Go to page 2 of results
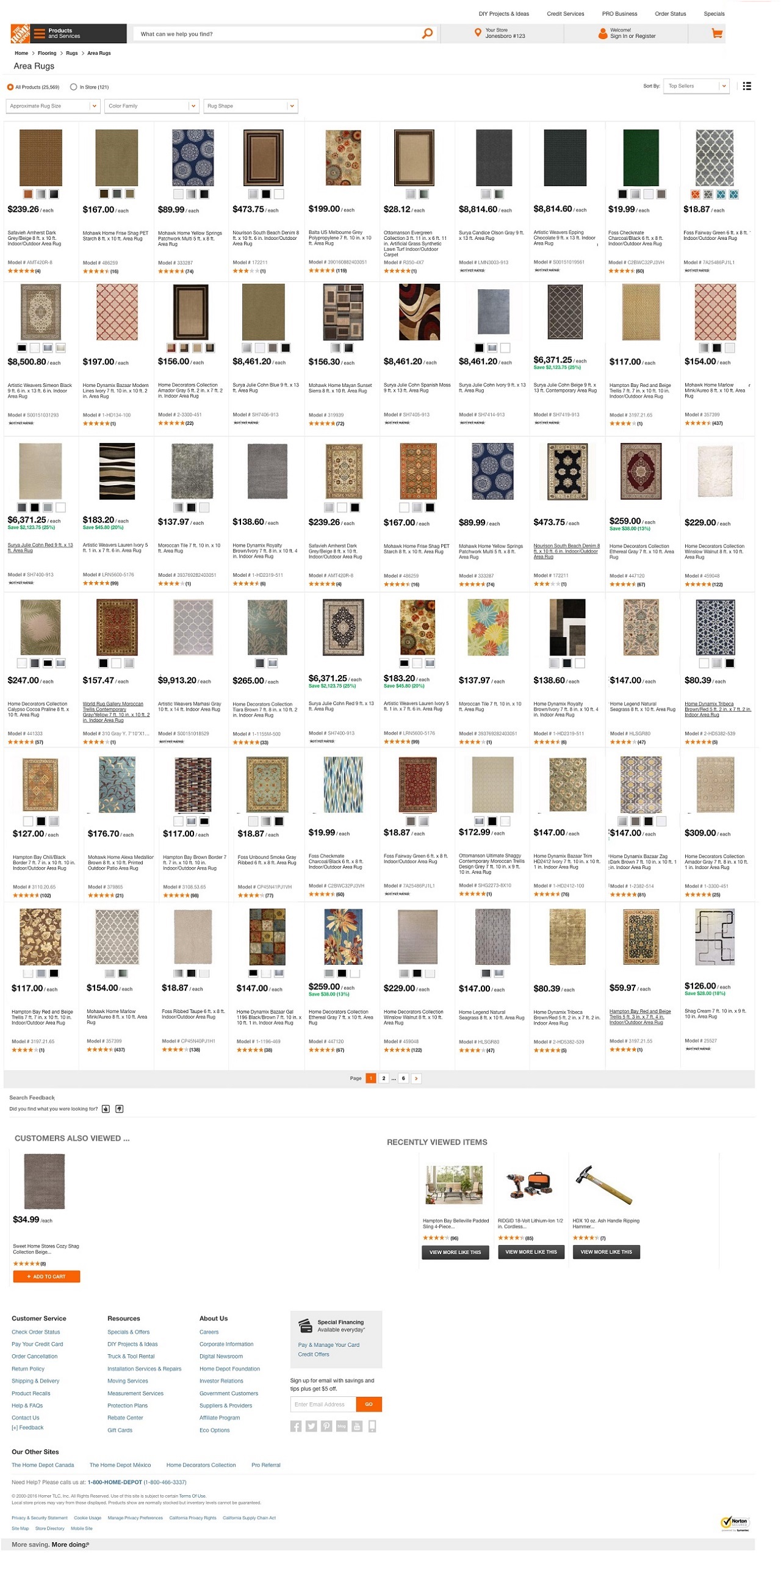This screenshot has width=781, height=1591. 383,1078
